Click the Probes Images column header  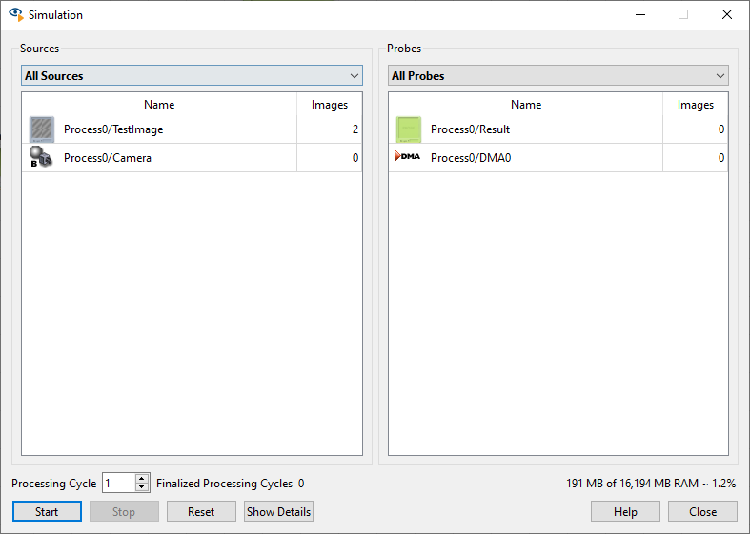pos(696,104)
